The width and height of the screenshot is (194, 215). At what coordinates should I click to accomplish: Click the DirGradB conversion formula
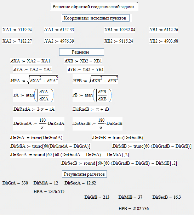pos(97,124)
